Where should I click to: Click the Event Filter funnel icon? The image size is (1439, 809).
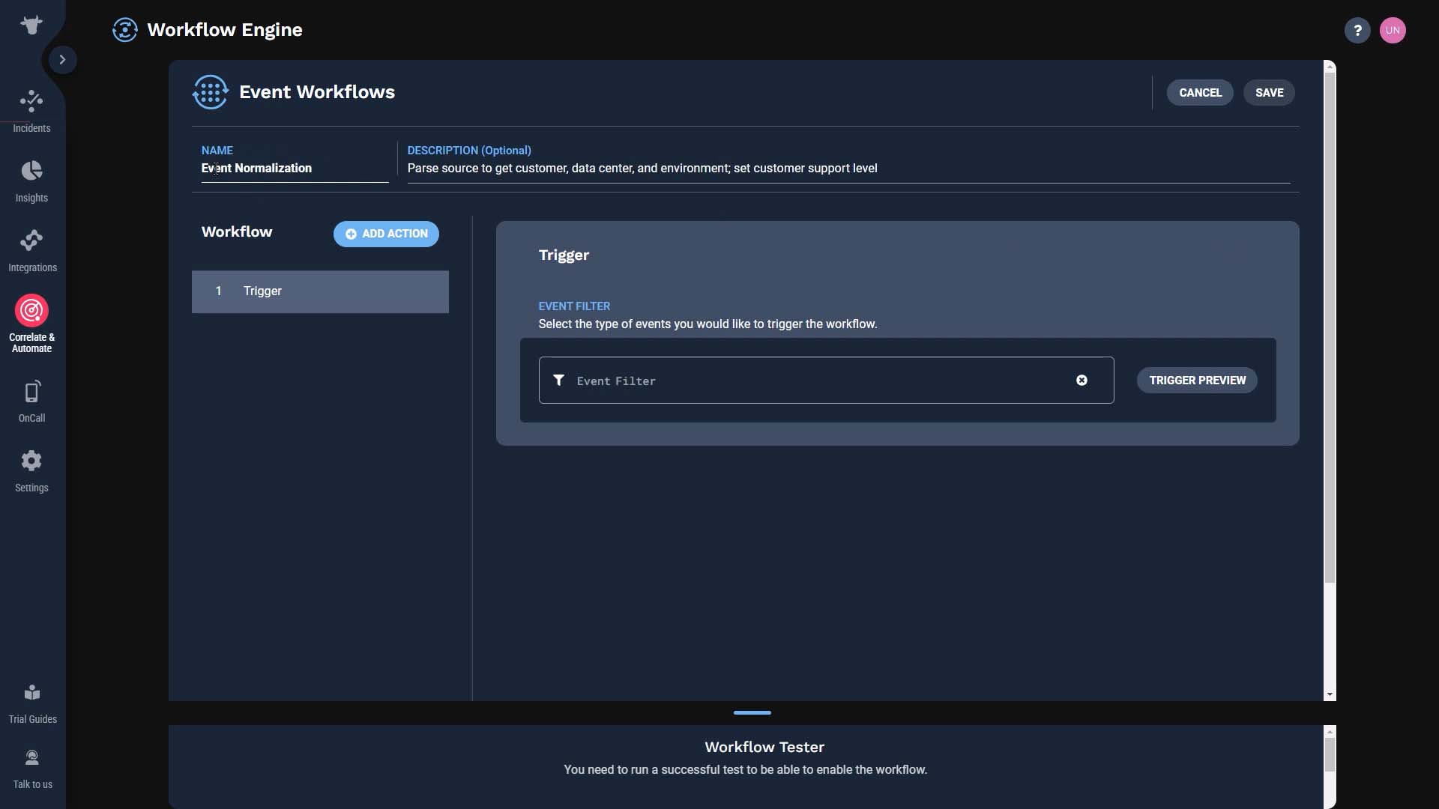(x=558, y=379)
